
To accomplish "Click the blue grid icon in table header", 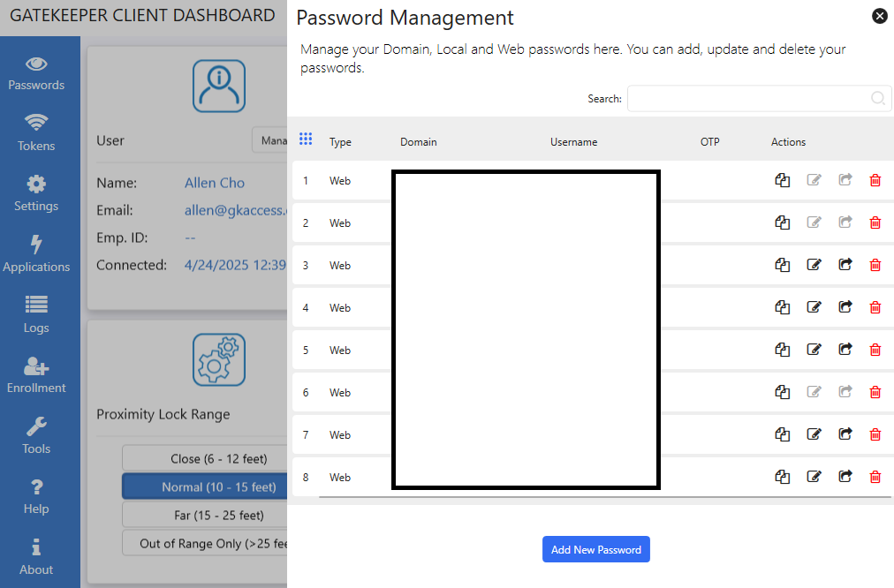I will 306,139.
